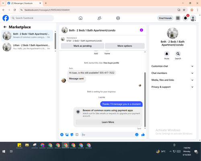
Task: Click the chat header title Beth
Action: (92, 30)
